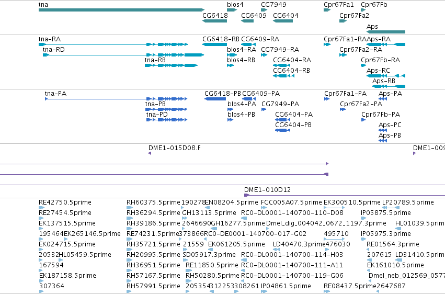
Task: Click the blos4-PA protein label
Action: 242,104
